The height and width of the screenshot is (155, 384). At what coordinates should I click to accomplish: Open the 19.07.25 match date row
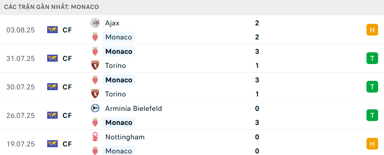click(192, 144)
